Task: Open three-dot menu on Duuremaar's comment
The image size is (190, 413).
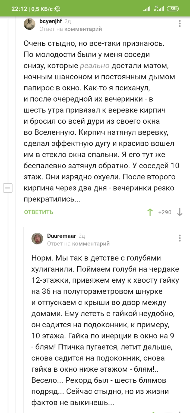Action: (x=180, y=238)
